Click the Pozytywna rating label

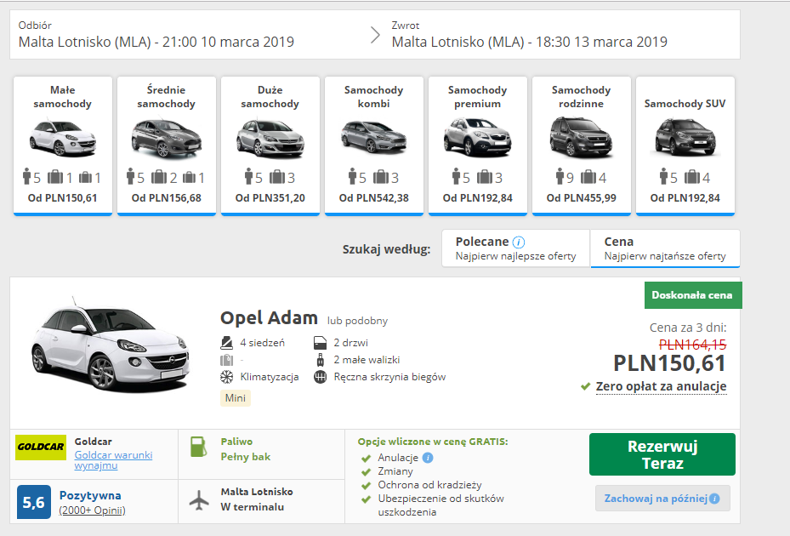tap(90, 496)
